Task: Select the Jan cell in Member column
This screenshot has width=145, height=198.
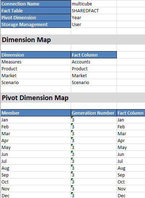Action: [x=36, y=120]
